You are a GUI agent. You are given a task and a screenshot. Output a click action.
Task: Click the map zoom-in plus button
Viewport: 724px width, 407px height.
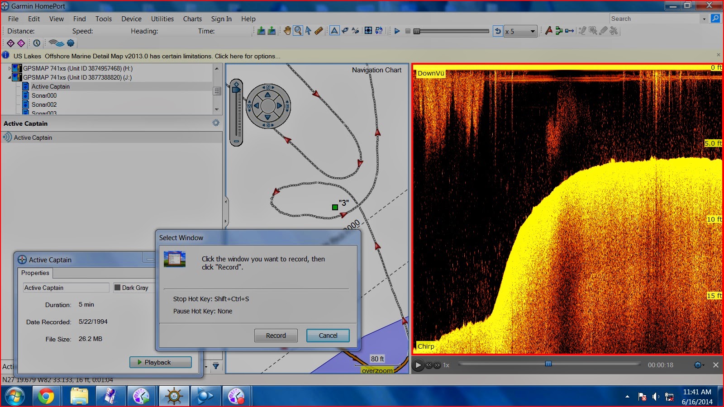click(x=236, y=84)
